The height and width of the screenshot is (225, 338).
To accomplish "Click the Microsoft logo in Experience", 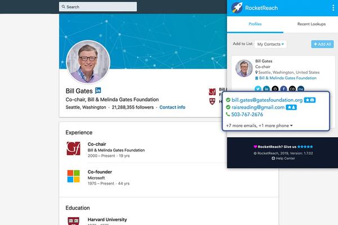I will (x=73, y=176).
